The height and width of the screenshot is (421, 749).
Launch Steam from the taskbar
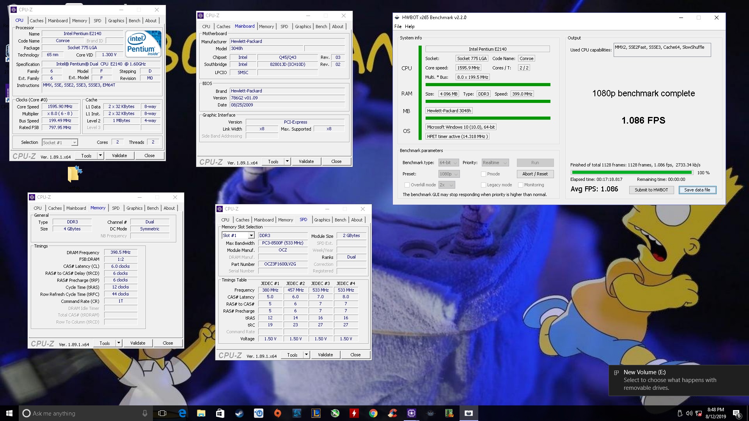click(239, 413)
